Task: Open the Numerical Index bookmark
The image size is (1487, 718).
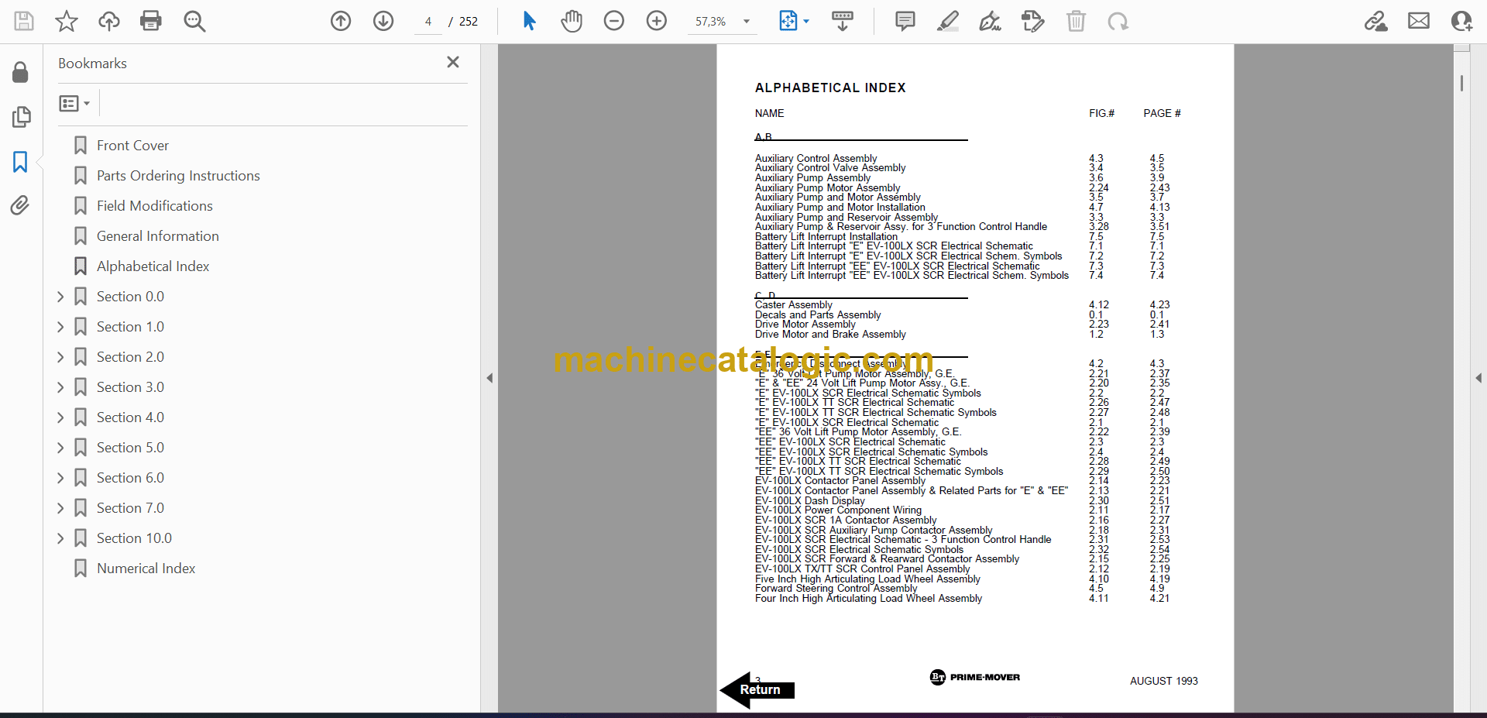Action: tap(146, 569)
